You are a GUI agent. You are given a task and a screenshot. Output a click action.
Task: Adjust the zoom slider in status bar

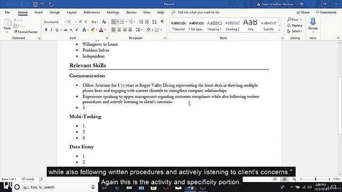[315, 179]
